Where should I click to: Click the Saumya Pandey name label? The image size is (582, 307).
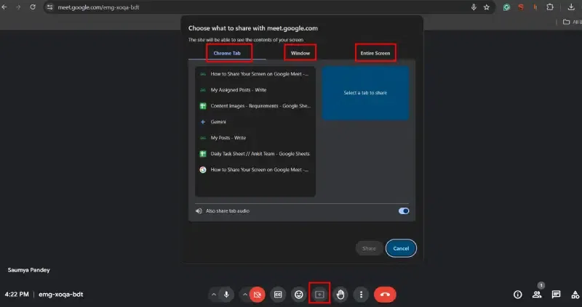pos(28,270)
